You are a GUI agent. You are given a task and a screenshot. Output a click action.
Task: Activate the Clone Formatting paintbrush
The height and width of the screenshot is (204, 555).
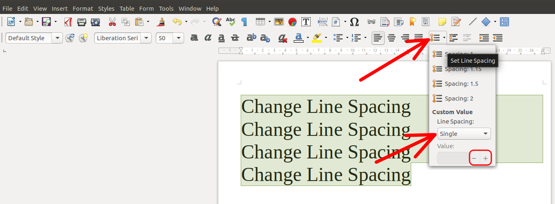pyautogui.click(x=161, y=21)
